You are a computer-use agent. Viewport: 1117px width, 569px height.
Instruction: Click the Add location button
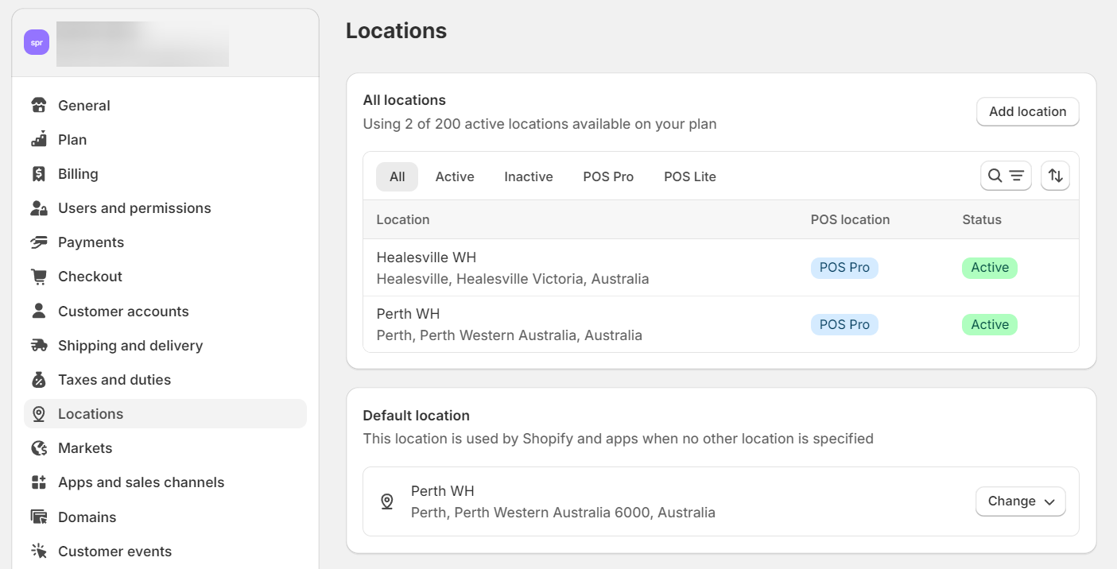[1027, 112]
